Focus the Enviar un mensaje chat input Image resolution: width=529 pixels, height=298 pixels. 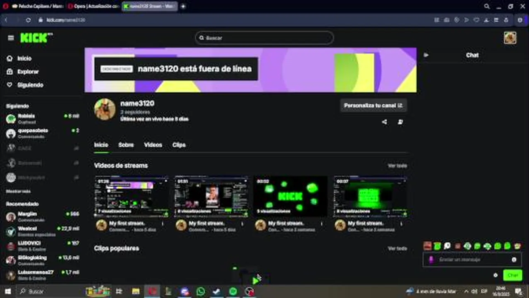click(472, 260)
